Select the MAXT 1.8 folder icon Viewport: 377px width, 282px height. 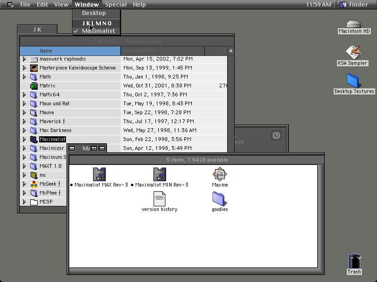coord(34,166)
